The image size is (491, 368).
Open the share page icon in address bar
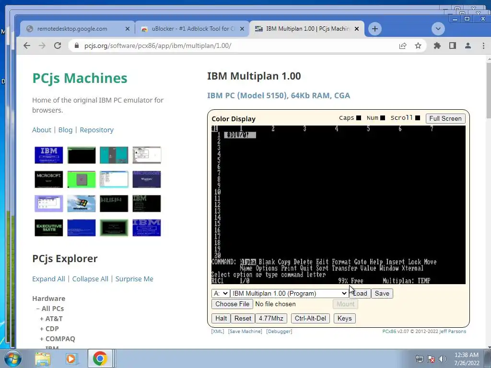pyautogui.click(x=403, y=46)
